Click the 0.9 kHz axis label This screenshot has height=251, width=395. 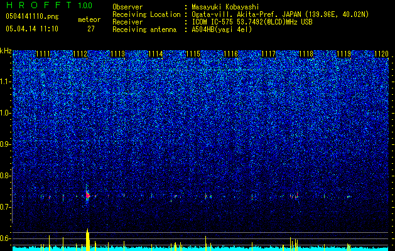pyautogui.click(x=6, y=144)
